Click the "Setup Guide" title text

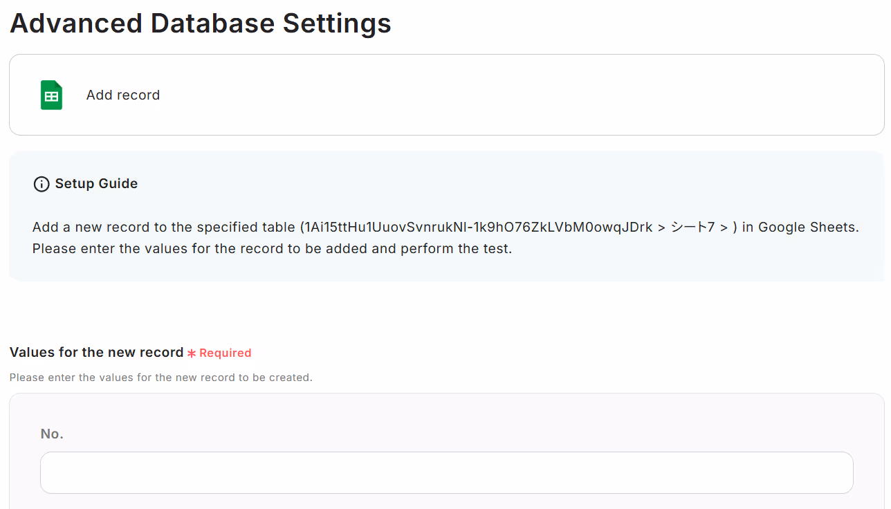point(96,183)
